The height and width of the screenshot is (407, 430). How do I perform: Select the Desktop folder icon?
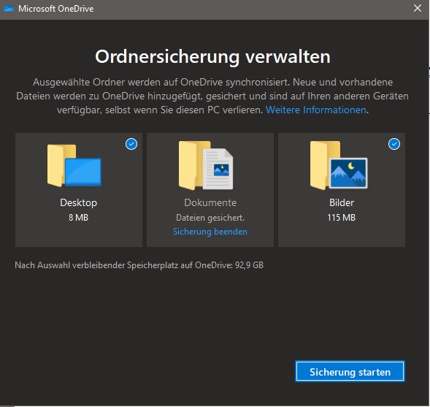(74, 165)
